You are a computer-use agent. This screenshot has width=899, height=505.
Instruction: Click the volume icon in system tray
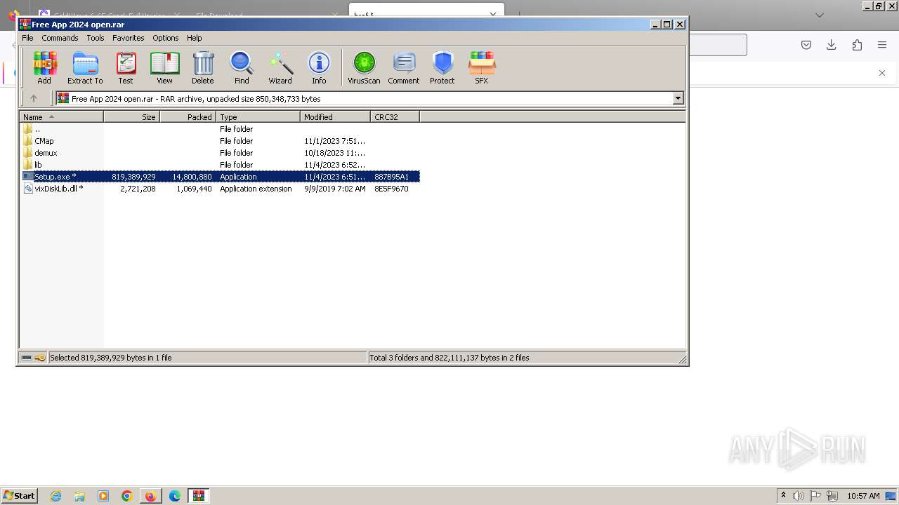pos(799,496)
